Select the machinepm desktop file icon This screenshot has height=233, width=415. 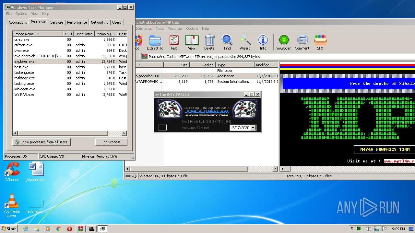point(36,205)
